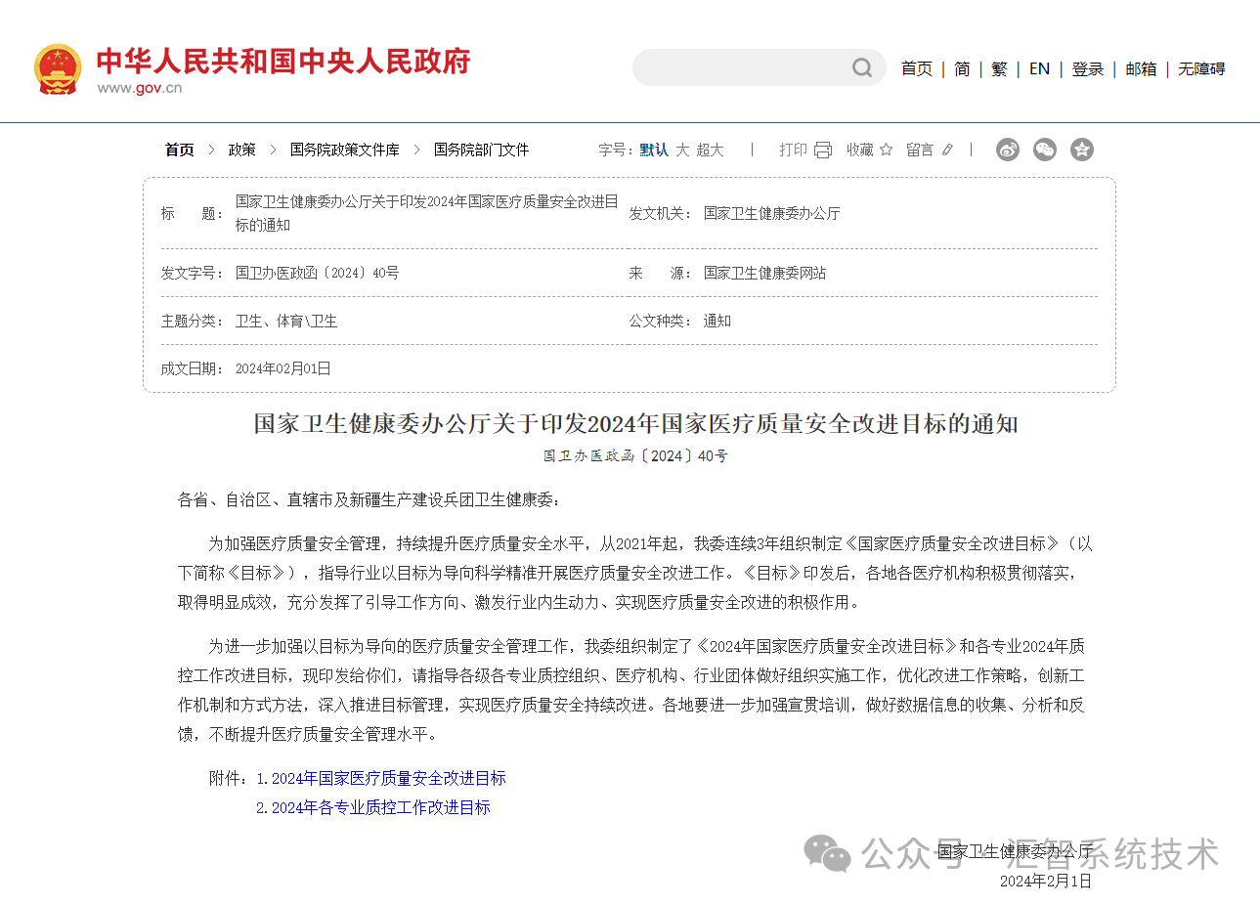
Task: Open attachment 2024年各专业质控工作改进目标
Action: 381,807
